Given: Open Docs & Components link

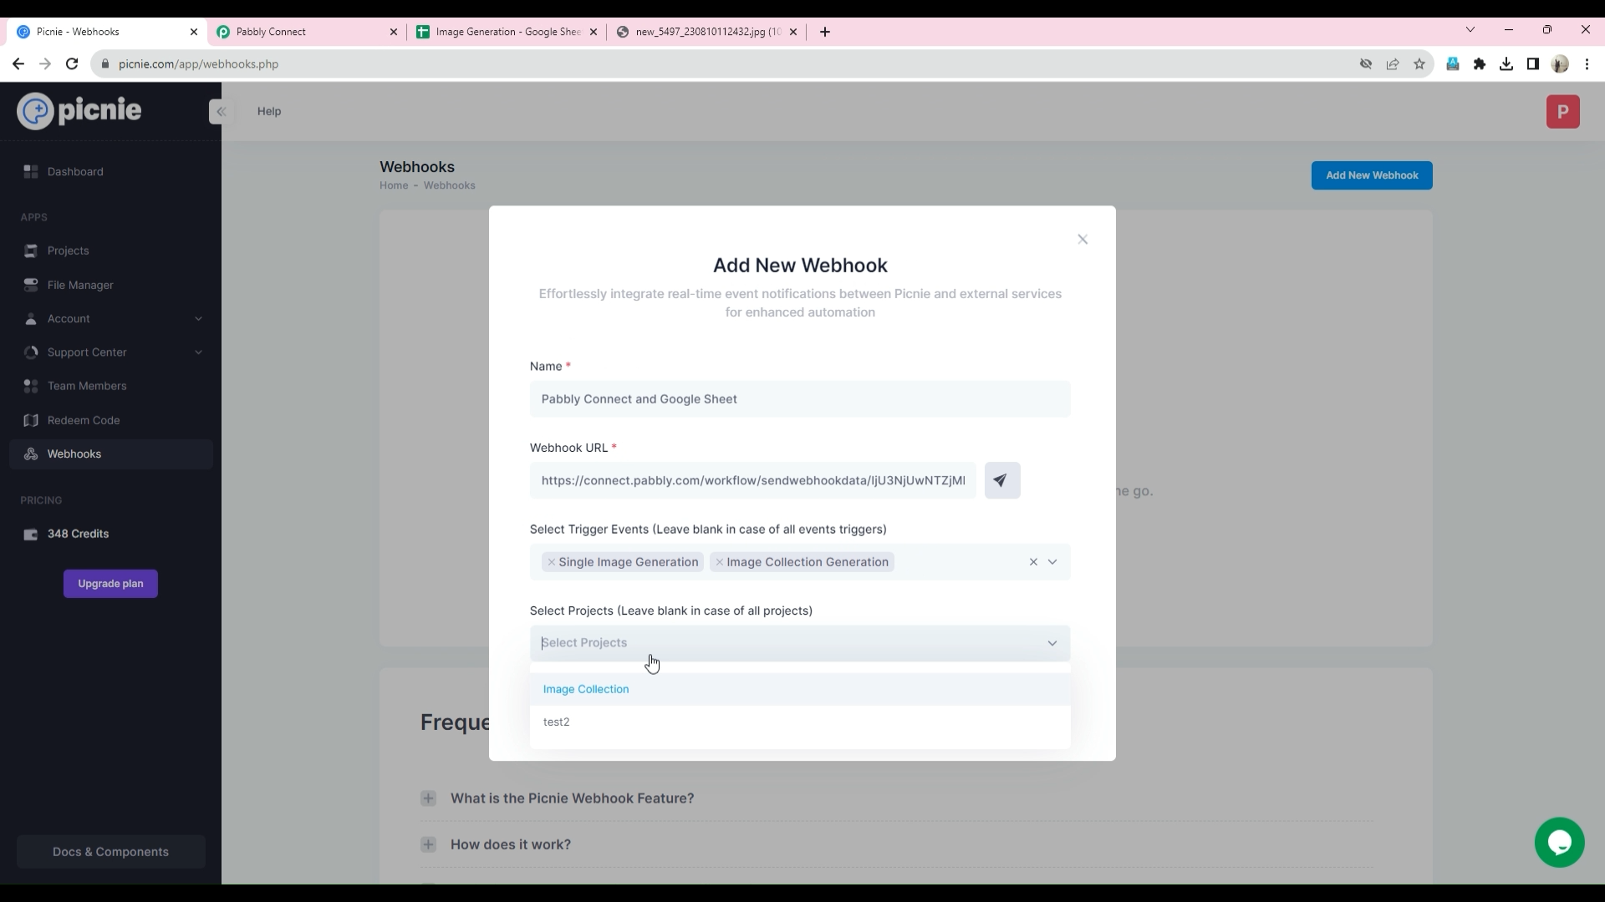Looking at the screenshot, I should 110,852.
